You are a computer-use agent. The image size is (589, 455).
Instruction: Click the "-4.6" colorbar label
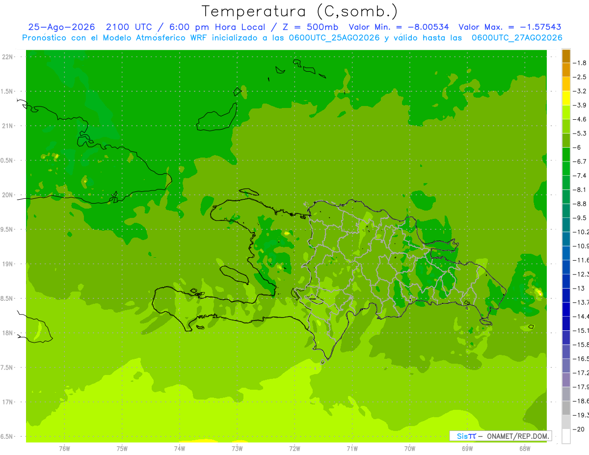click(580, 119)
